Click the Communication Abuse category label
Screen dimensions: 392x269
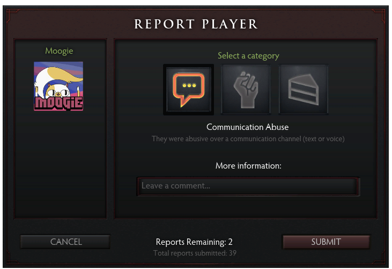[x=248, y=127]
